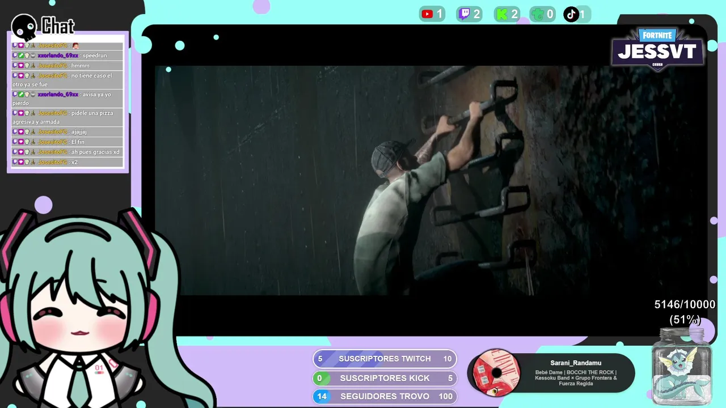Click the TikTok viewer count icon
Image resolution: width=726 pixels, height=408 pixels.
tap(571, 14)
